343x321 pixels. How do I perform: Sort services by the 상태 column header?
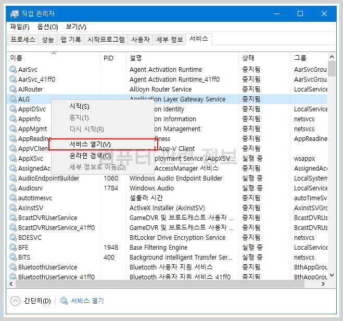(x=264, y=58)
